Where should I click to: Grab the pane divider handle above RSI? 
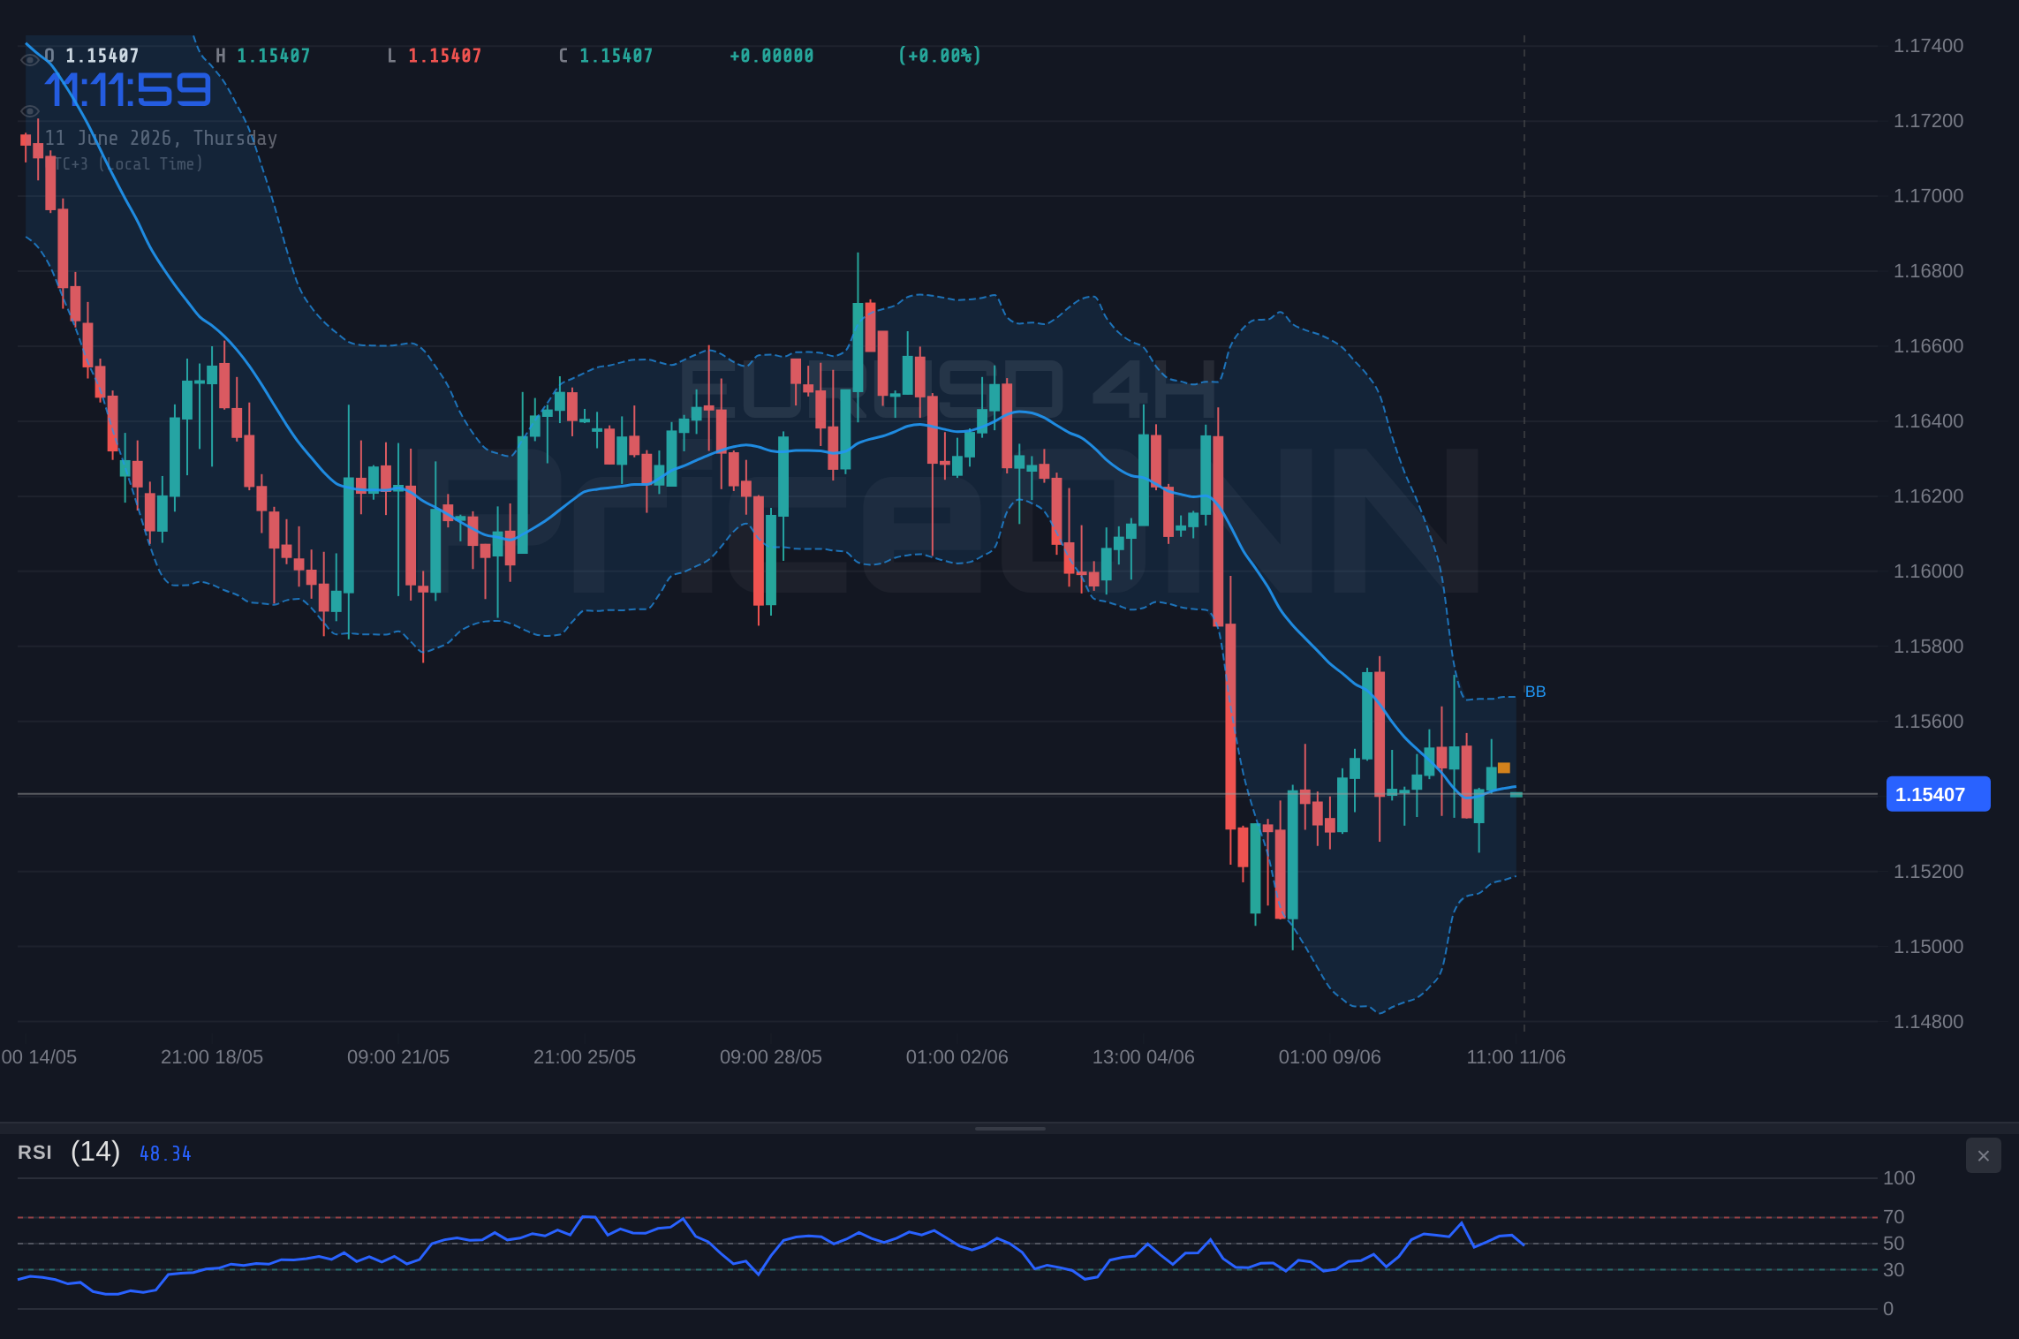coord(1009,1128)
